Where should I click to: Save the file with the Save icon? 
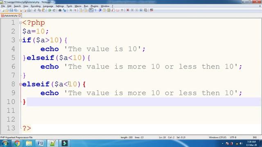coord(11,10)
